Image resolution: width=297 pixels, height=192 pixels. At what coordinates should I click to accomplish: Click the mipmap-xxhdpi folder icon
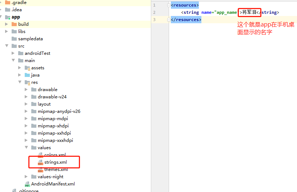point(34,133)
